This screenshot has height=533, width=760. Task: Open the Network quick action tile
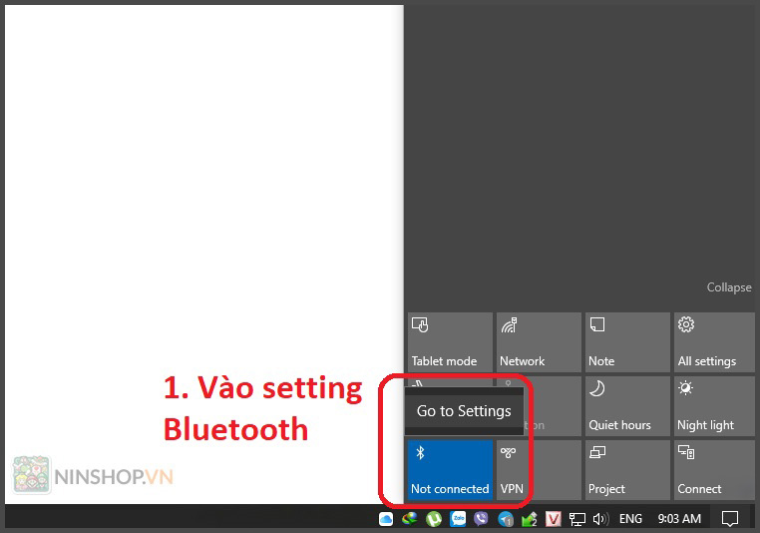click(539, 342)
